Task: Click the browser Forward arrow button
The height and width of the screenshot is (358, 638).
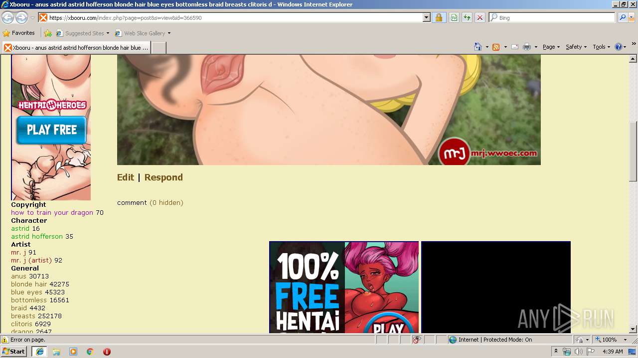Action: coord(21,18)
